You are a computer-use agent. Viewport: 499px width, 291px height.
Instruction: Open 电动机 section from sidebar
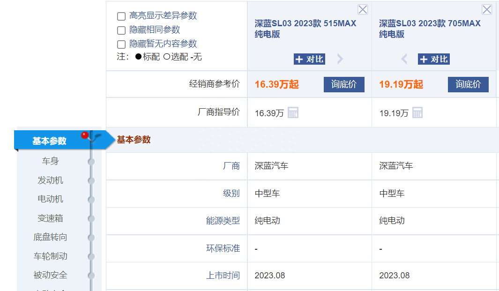pos(50,199)
